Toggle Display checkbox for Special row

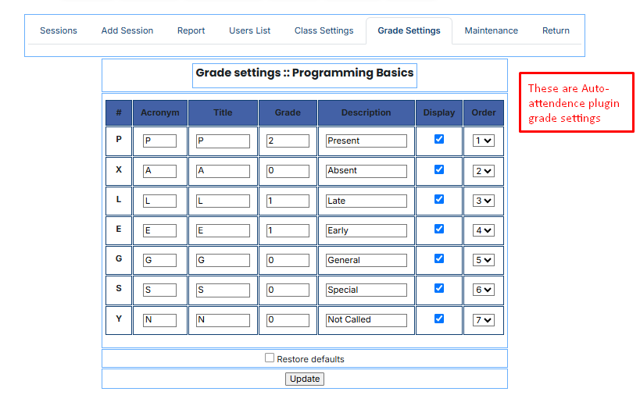pyautogui.click(x=439, y=289)
